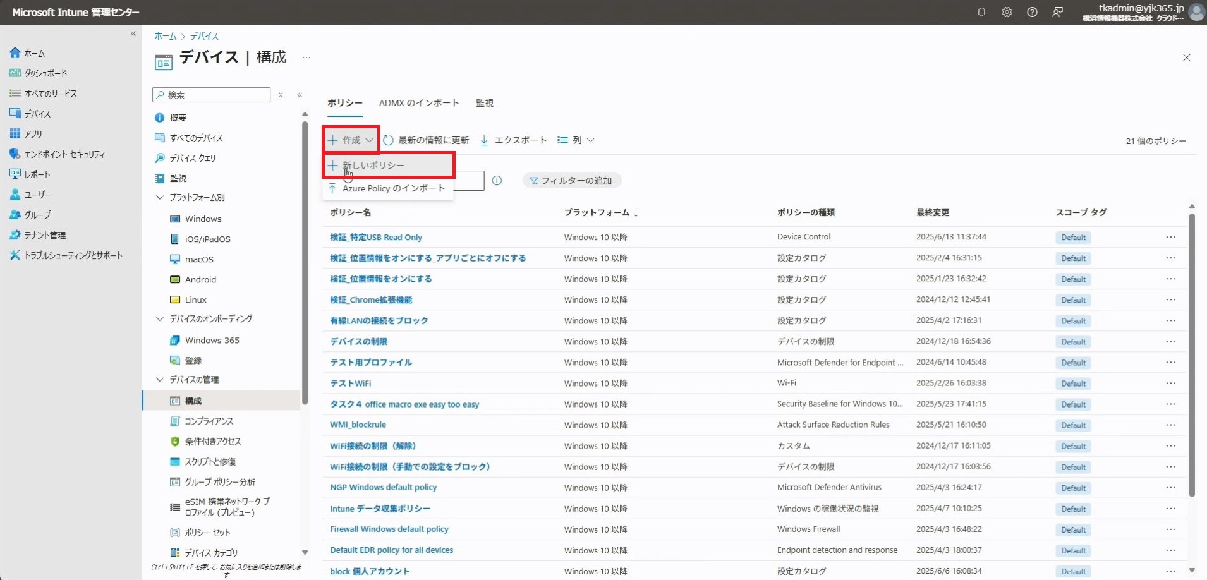
Task: Open the notifications bell icon
Action: pyautogui.click(x=981, y=12)
